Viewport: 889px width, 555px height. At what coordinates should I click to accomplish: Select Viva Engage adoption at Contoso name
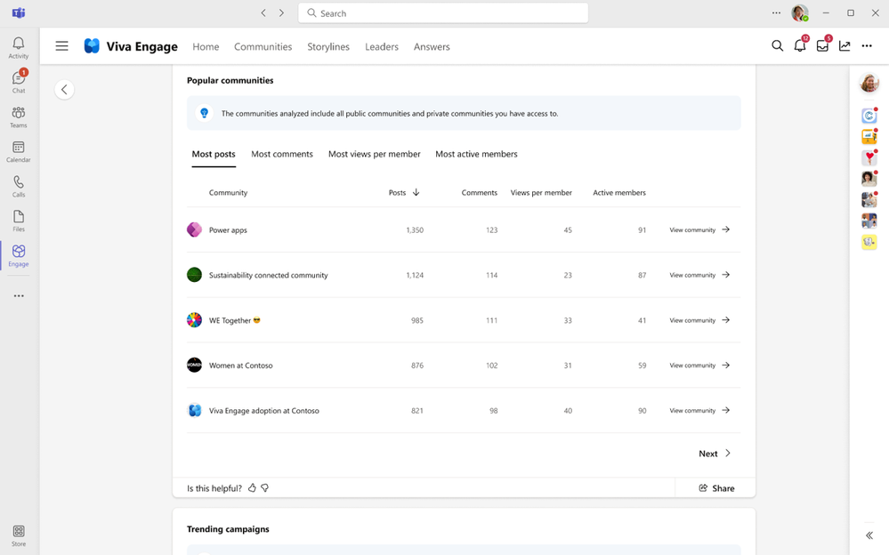[x=263, y=410]
